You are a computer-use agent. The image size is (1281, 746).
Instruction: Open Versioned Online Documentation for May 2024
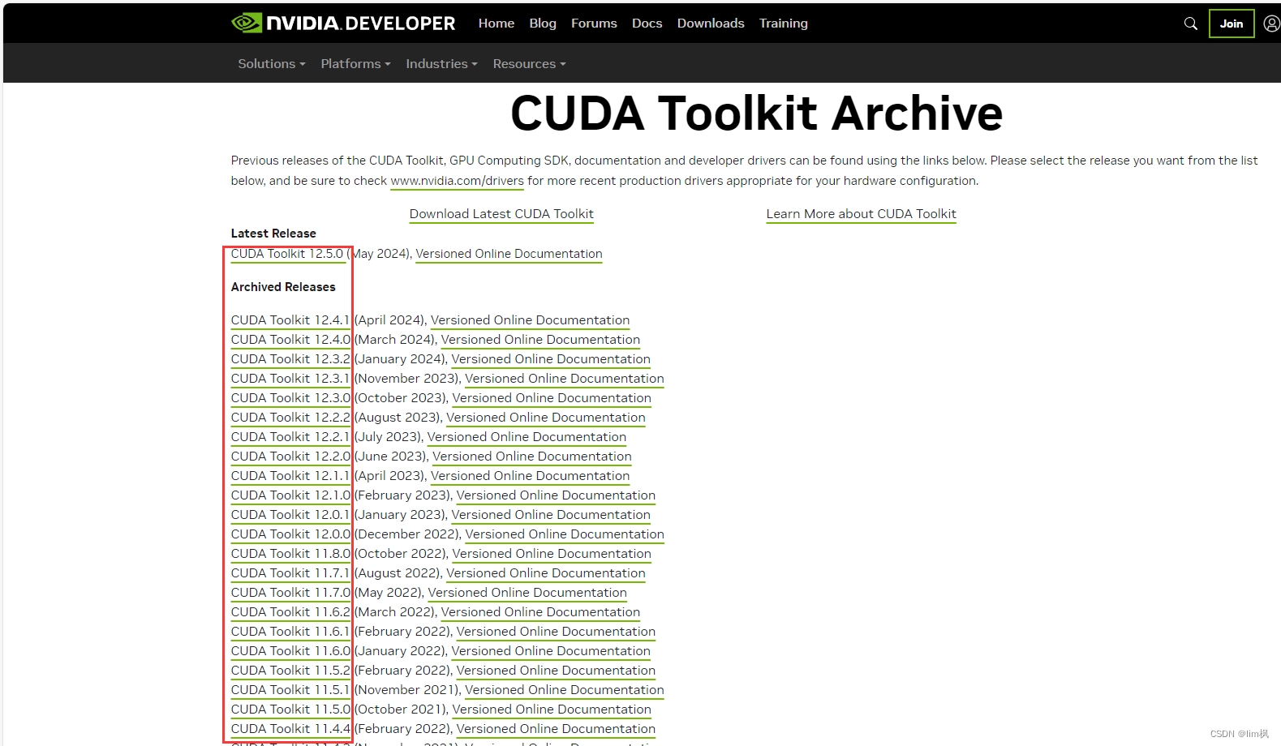(x=509, y=254)
